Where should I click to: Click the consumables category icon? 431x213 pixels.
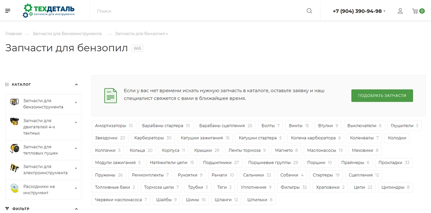tap(15, 188)
